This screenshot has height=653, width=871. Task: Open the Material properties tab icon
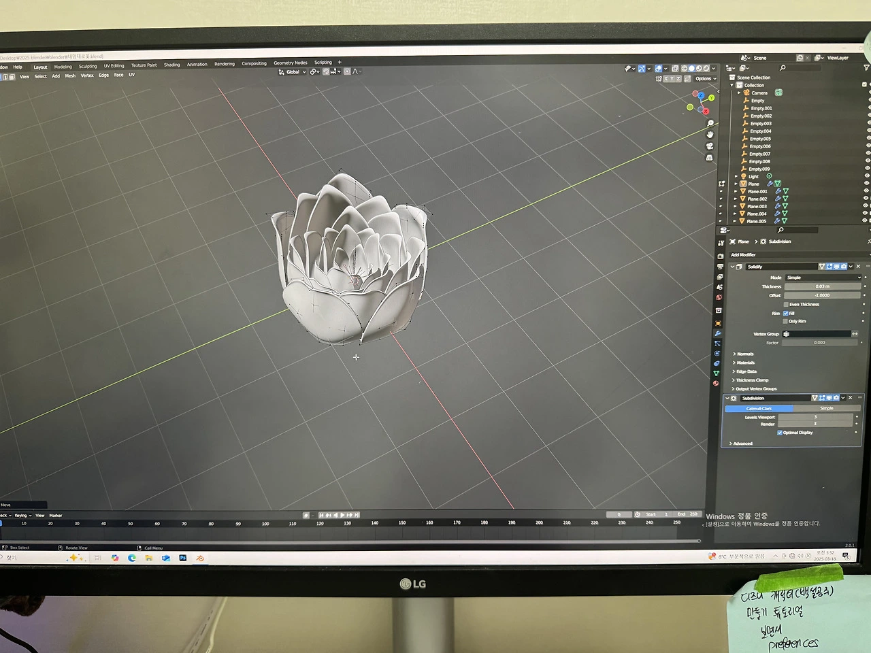click(x=716, y=383)
